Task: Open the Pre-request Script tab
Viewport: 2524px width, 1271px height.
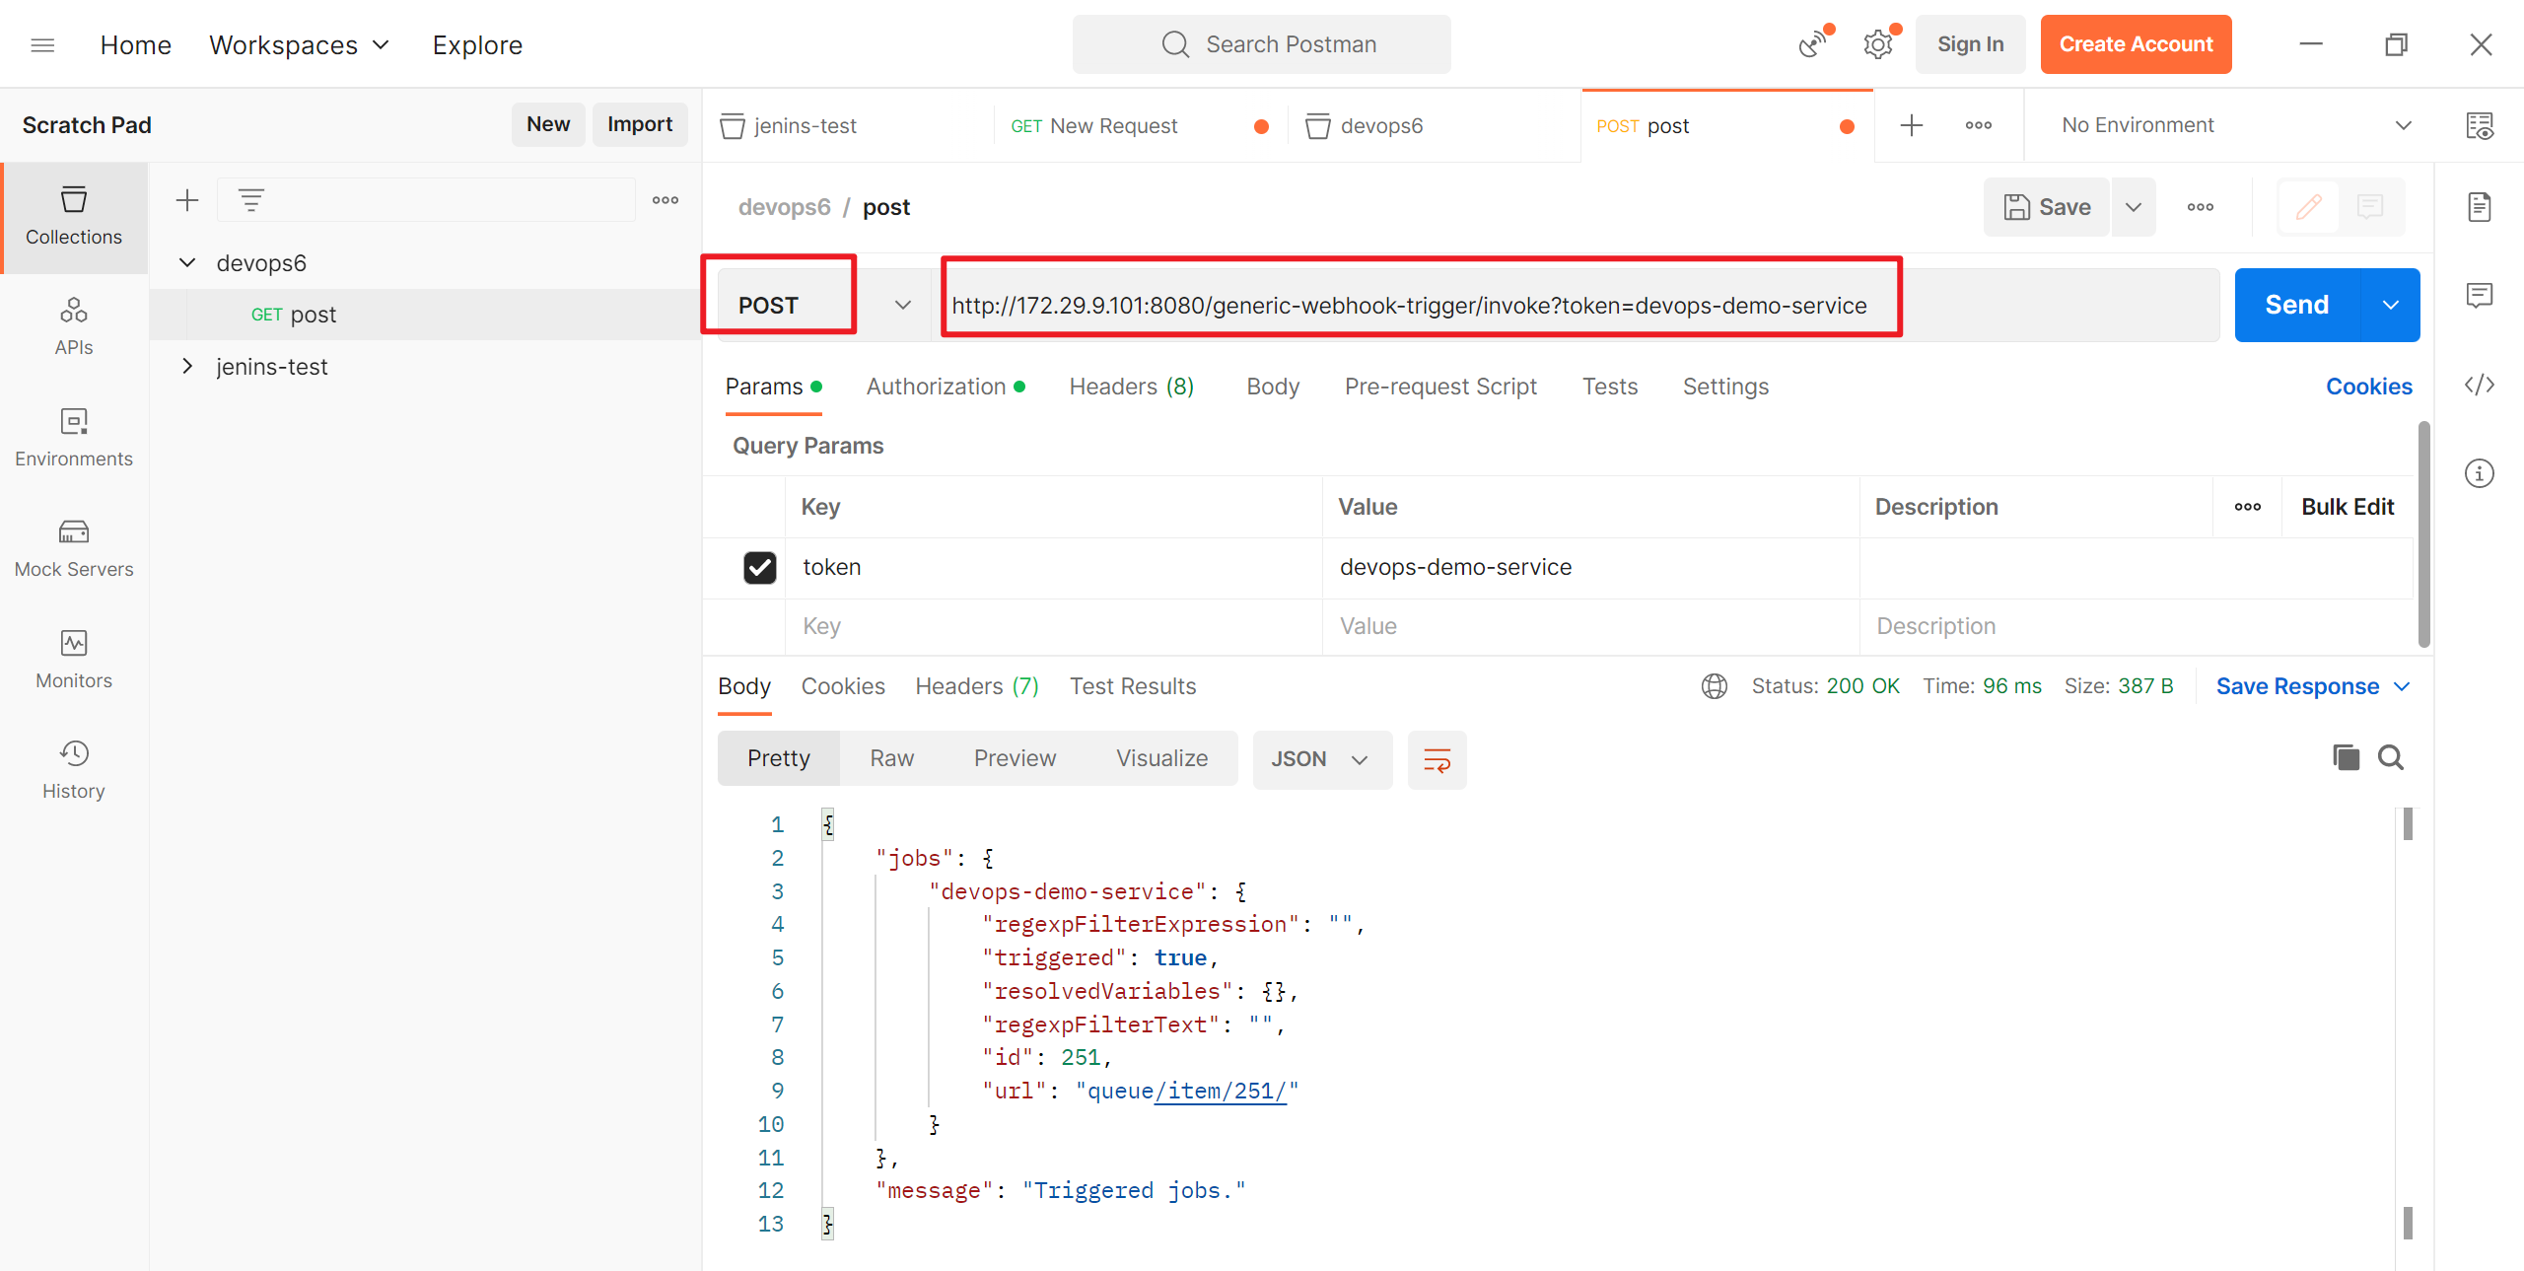Action: (x=1440, y=387)
